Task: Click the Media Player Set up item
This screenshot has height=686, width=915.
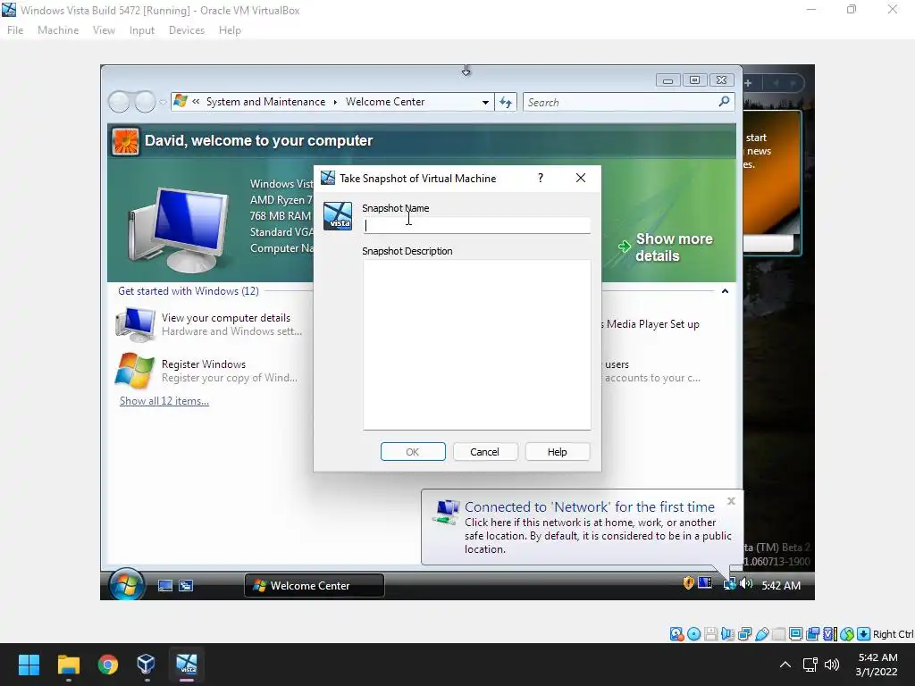Action: click(652, 323)
